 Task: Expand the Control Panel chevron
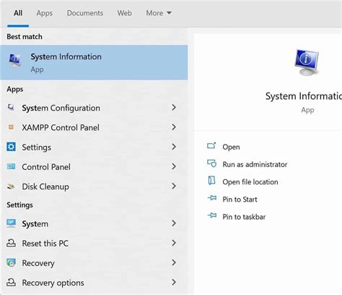pyautogui.click(x=174, y=166)
